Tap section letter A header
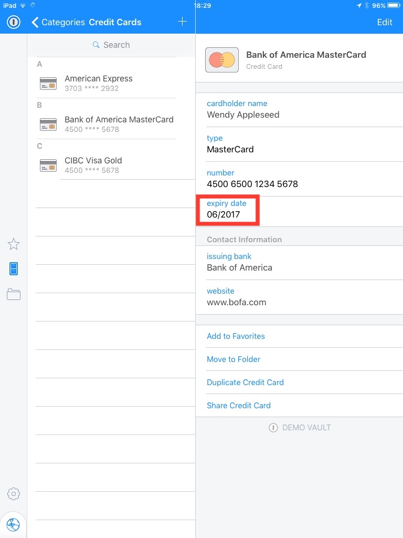The width and height of the screenshot is (403, 538). (39, 64)
